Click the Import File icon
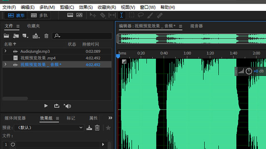This screenshot has width=266, height=149. click(16, 36)
